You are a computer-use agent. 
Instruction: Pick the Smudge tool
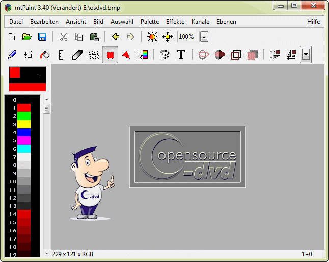tap(77, 55)
